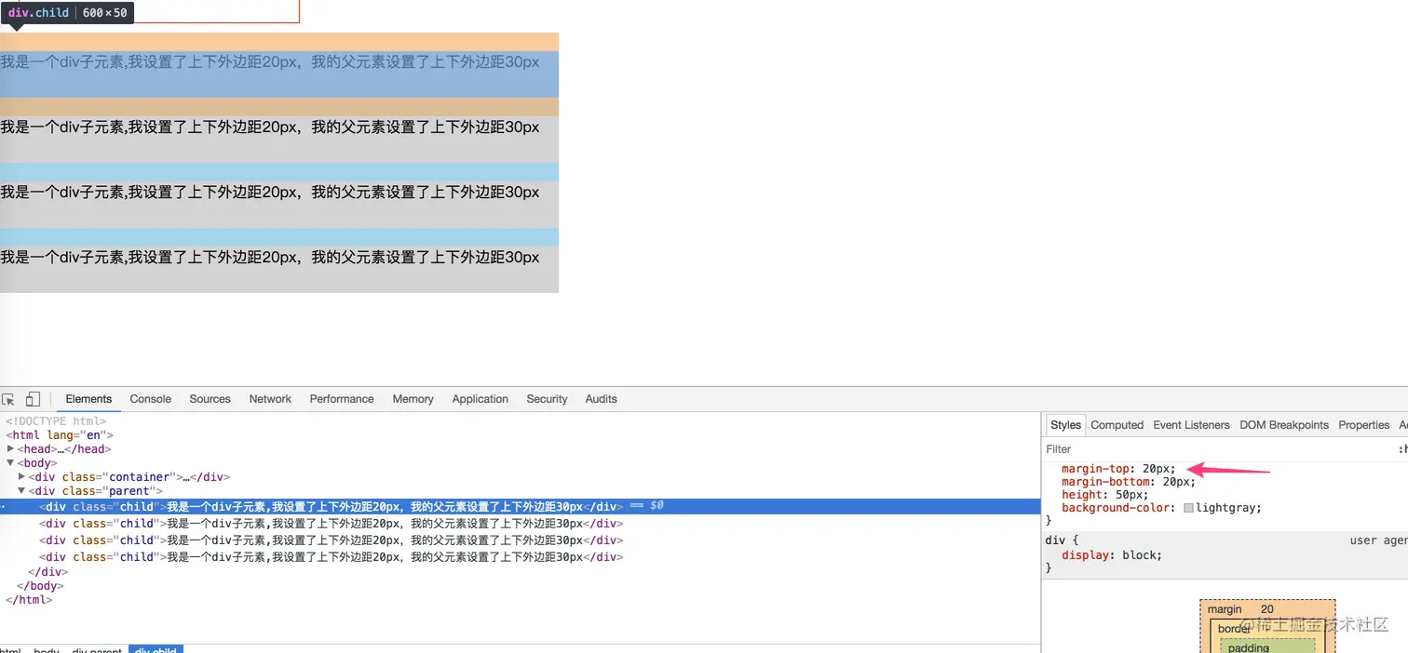Switch to the Properties sidebar tab
This screenshot has width=1408, height=653.
click(1363, 425)
